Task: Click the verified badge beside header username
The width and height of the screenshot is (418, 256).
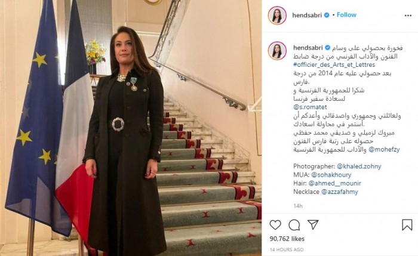Action: (327, 15)
